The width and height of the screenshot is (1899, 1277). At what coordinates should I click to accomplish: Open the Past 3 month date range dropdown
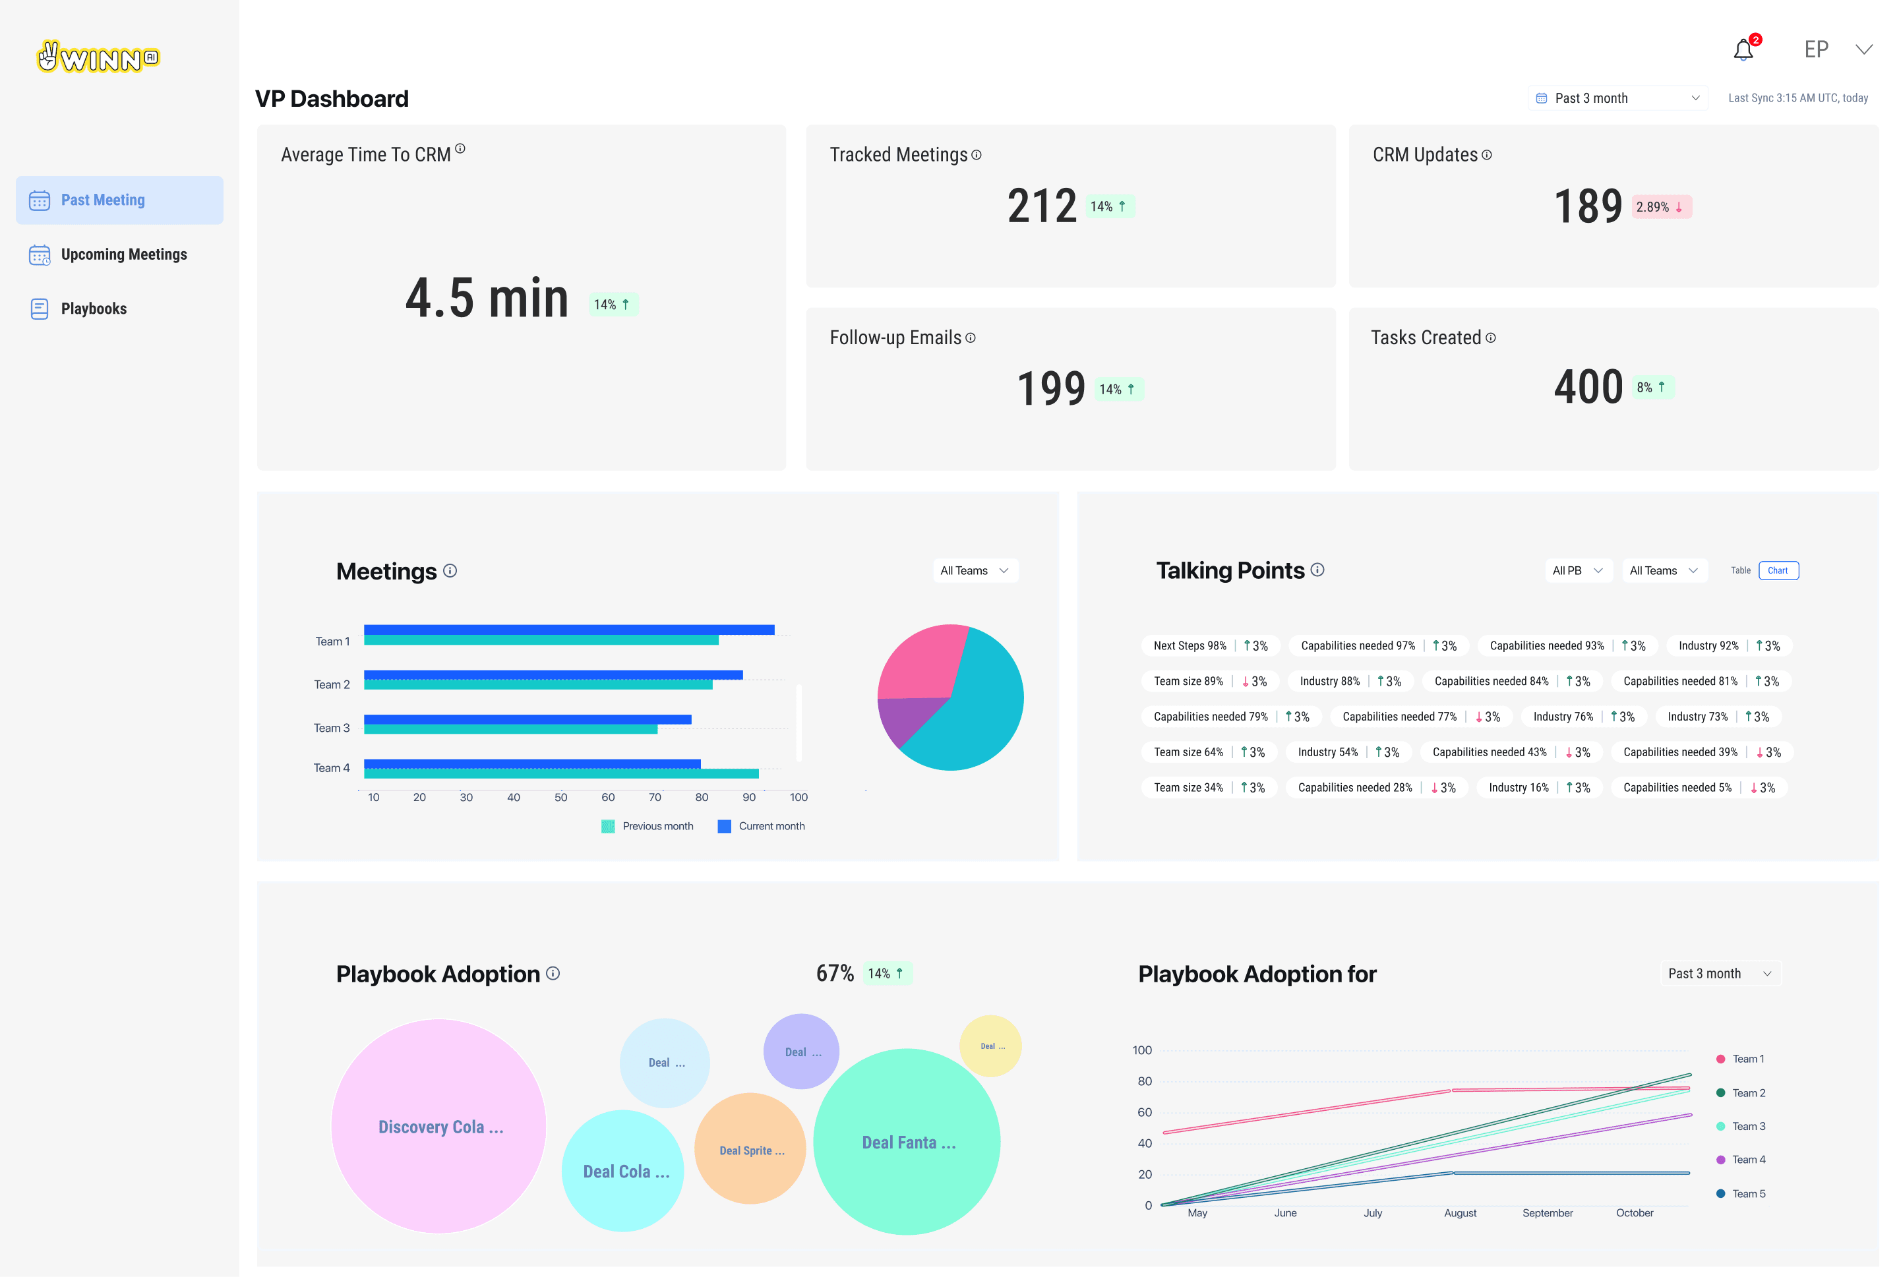point(1617,98)
